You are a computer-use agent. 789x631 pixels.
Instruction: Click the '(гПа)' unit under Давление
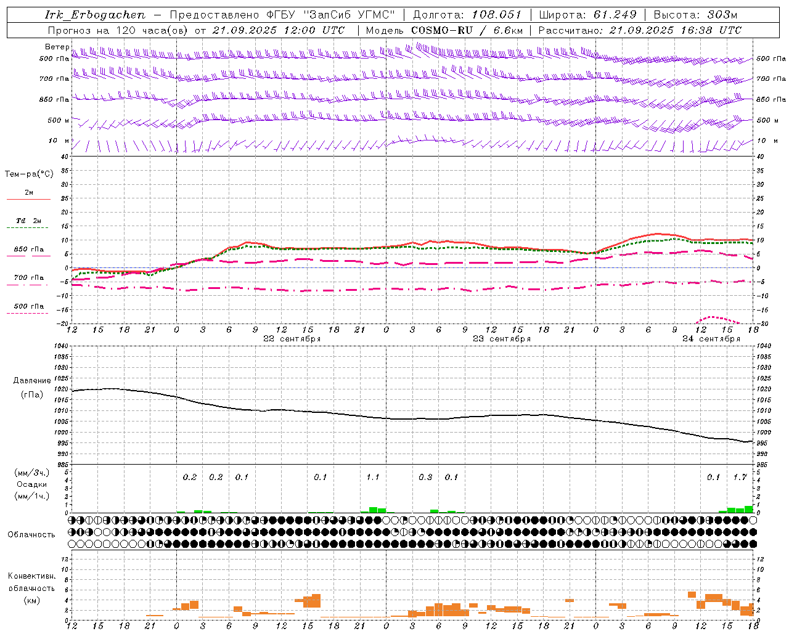coord(32,395)
